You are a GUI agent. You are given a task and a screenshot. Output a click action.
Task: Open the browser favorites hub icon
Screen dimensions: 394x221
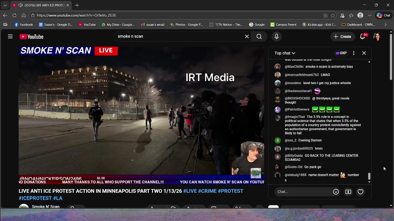coord(351,15)
